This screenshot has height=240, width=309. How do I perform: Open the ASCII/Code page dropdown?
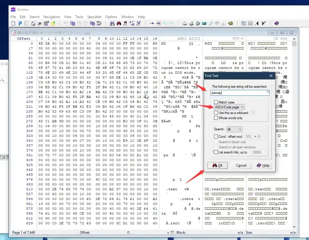click(x=229, y=107)
